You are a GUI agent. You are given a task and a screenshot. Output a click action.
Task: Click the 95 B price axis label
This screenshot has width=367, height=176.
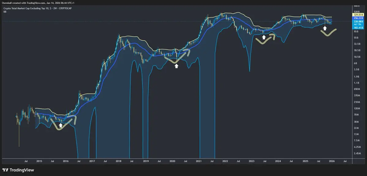pyautogui.click(x=356, y=31)
